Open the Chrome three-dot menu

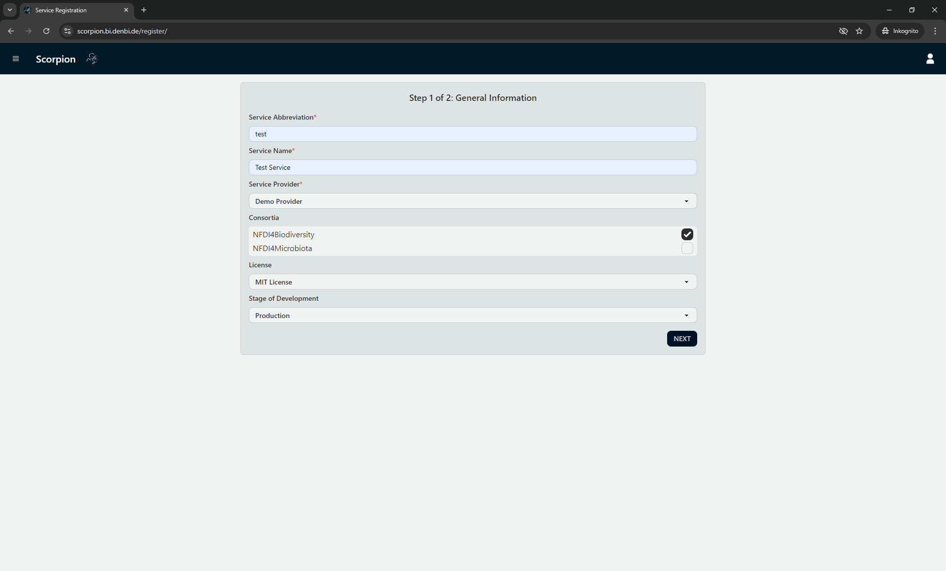(935, 31)
